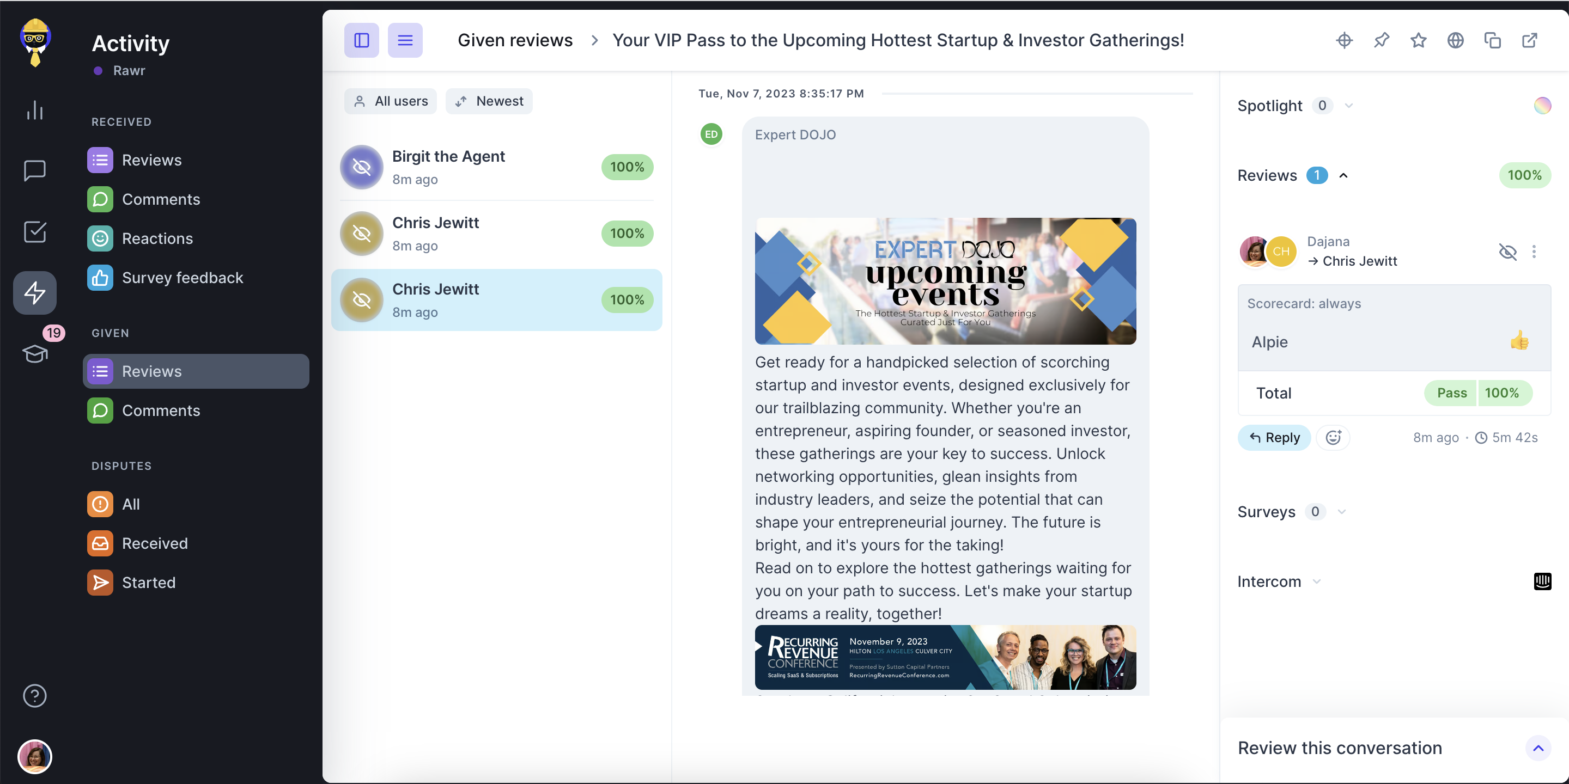
Task: Open Started disputes
Action: (x=196, y=583)
